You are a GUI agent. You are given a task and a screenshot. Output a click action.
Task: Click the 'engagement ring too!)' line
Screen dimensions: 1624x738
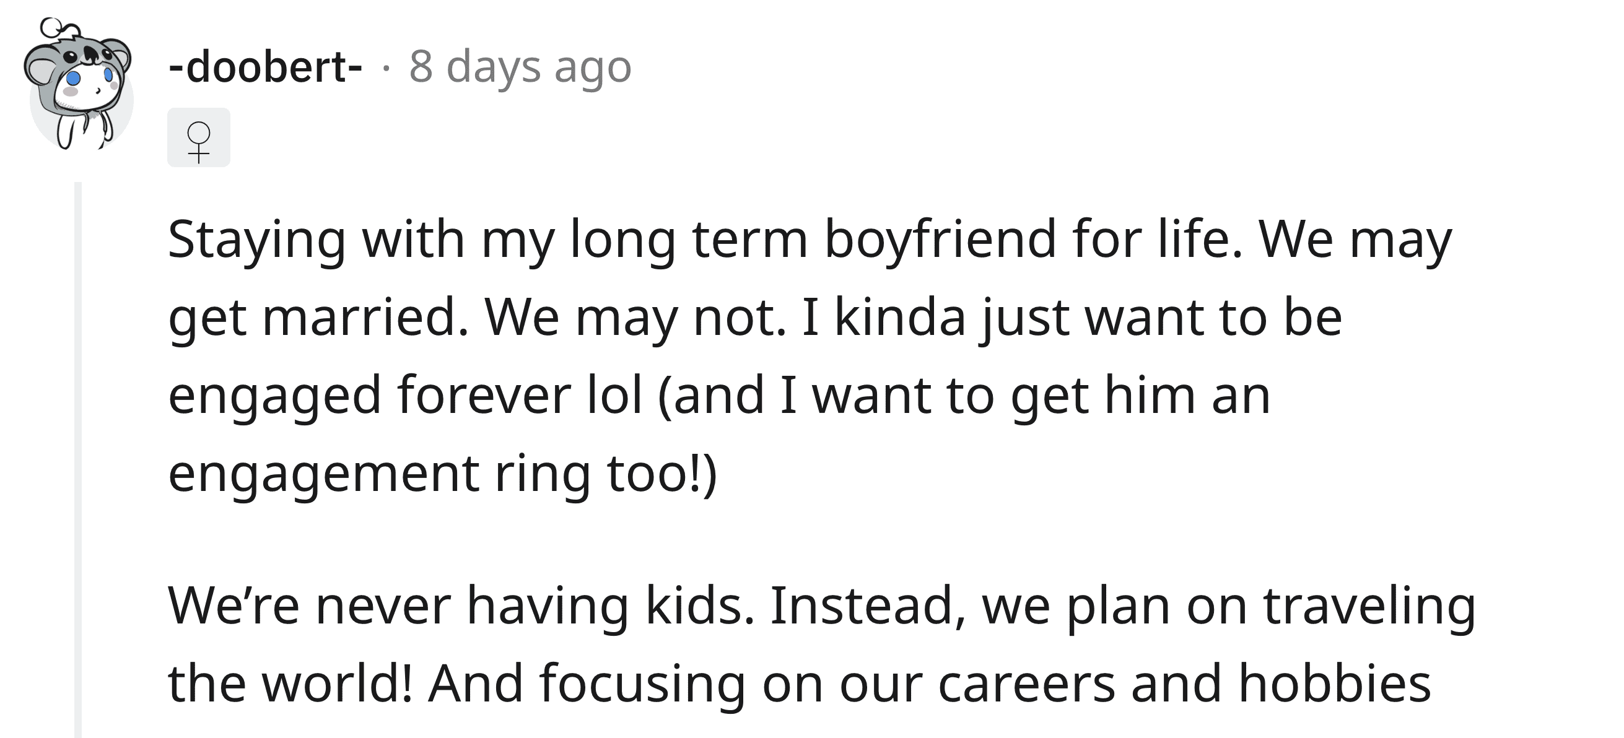click(x=443, y=475)
